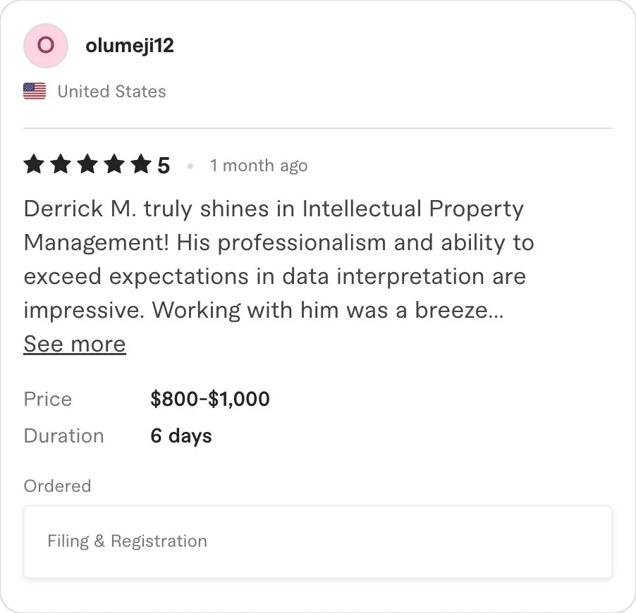Click the United States flag icon
Viewport: 636px width, 613px height.
[35, 92]
